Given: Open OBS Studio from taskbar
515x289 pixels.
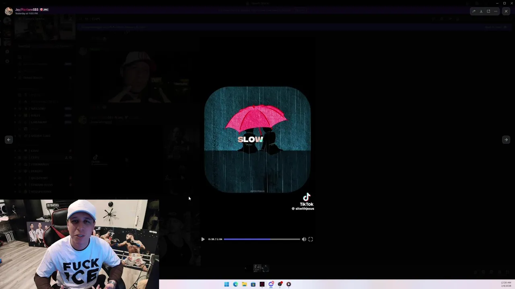Looking at the screenshot, I should click(280, 284).
